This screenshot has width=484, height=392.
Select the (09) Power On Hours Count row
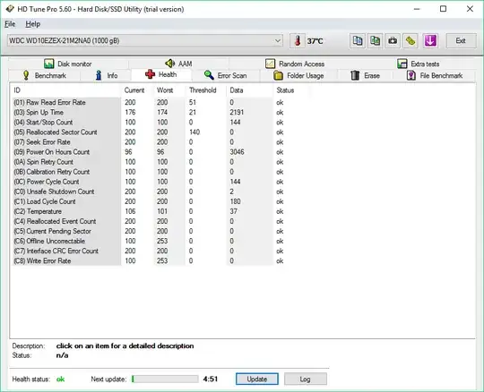click(148, 152)
